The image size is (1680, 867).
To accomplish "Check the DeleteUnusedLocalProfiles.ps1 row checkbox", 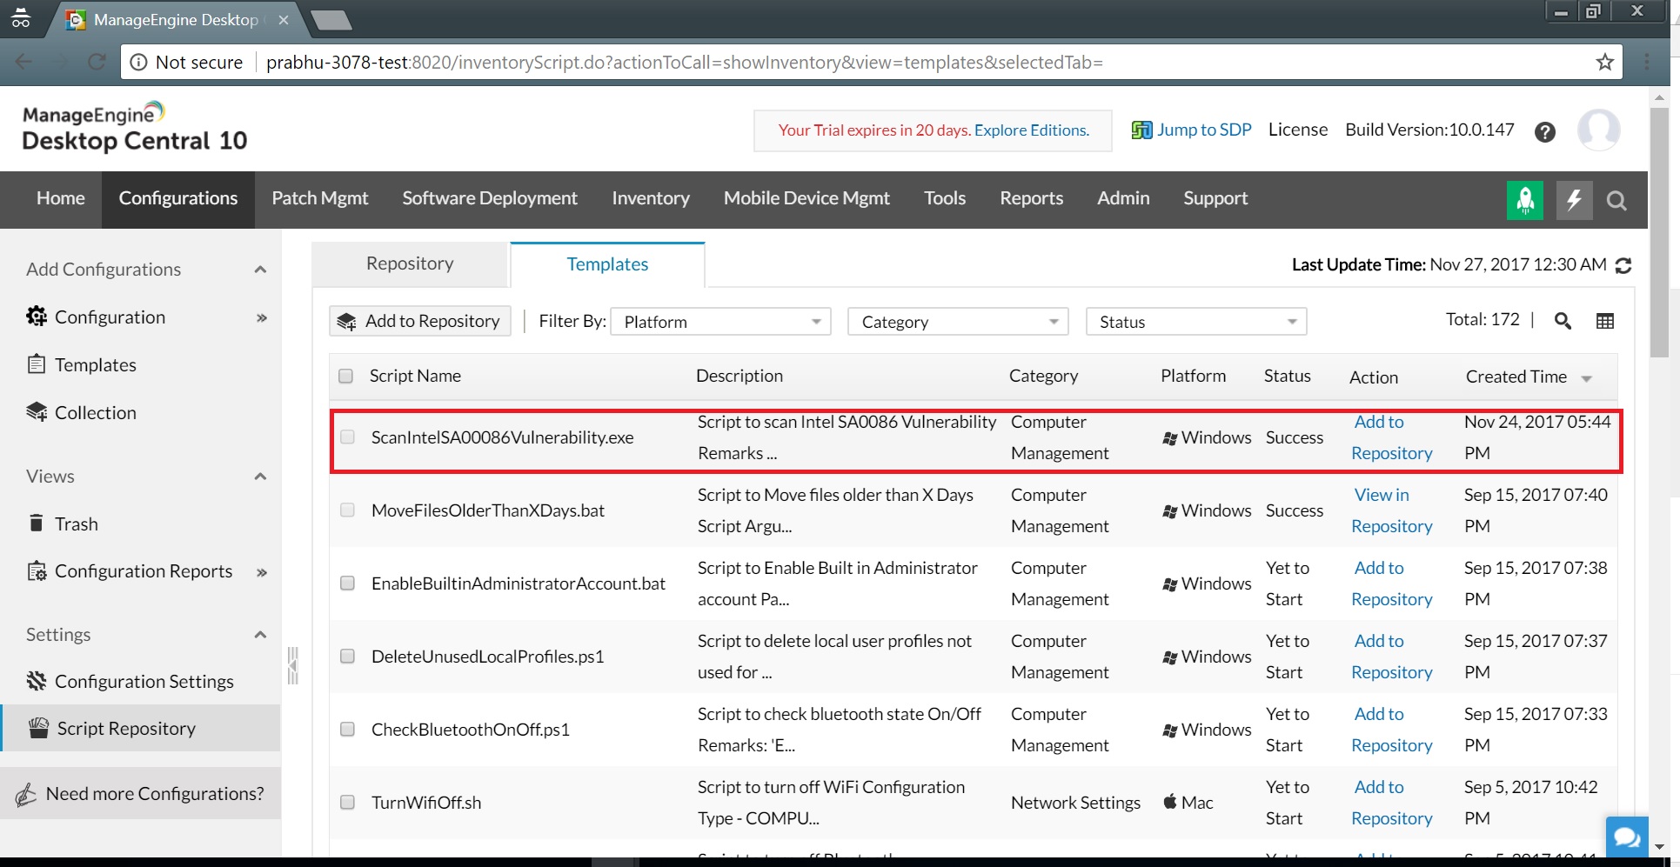I will 347,656.
